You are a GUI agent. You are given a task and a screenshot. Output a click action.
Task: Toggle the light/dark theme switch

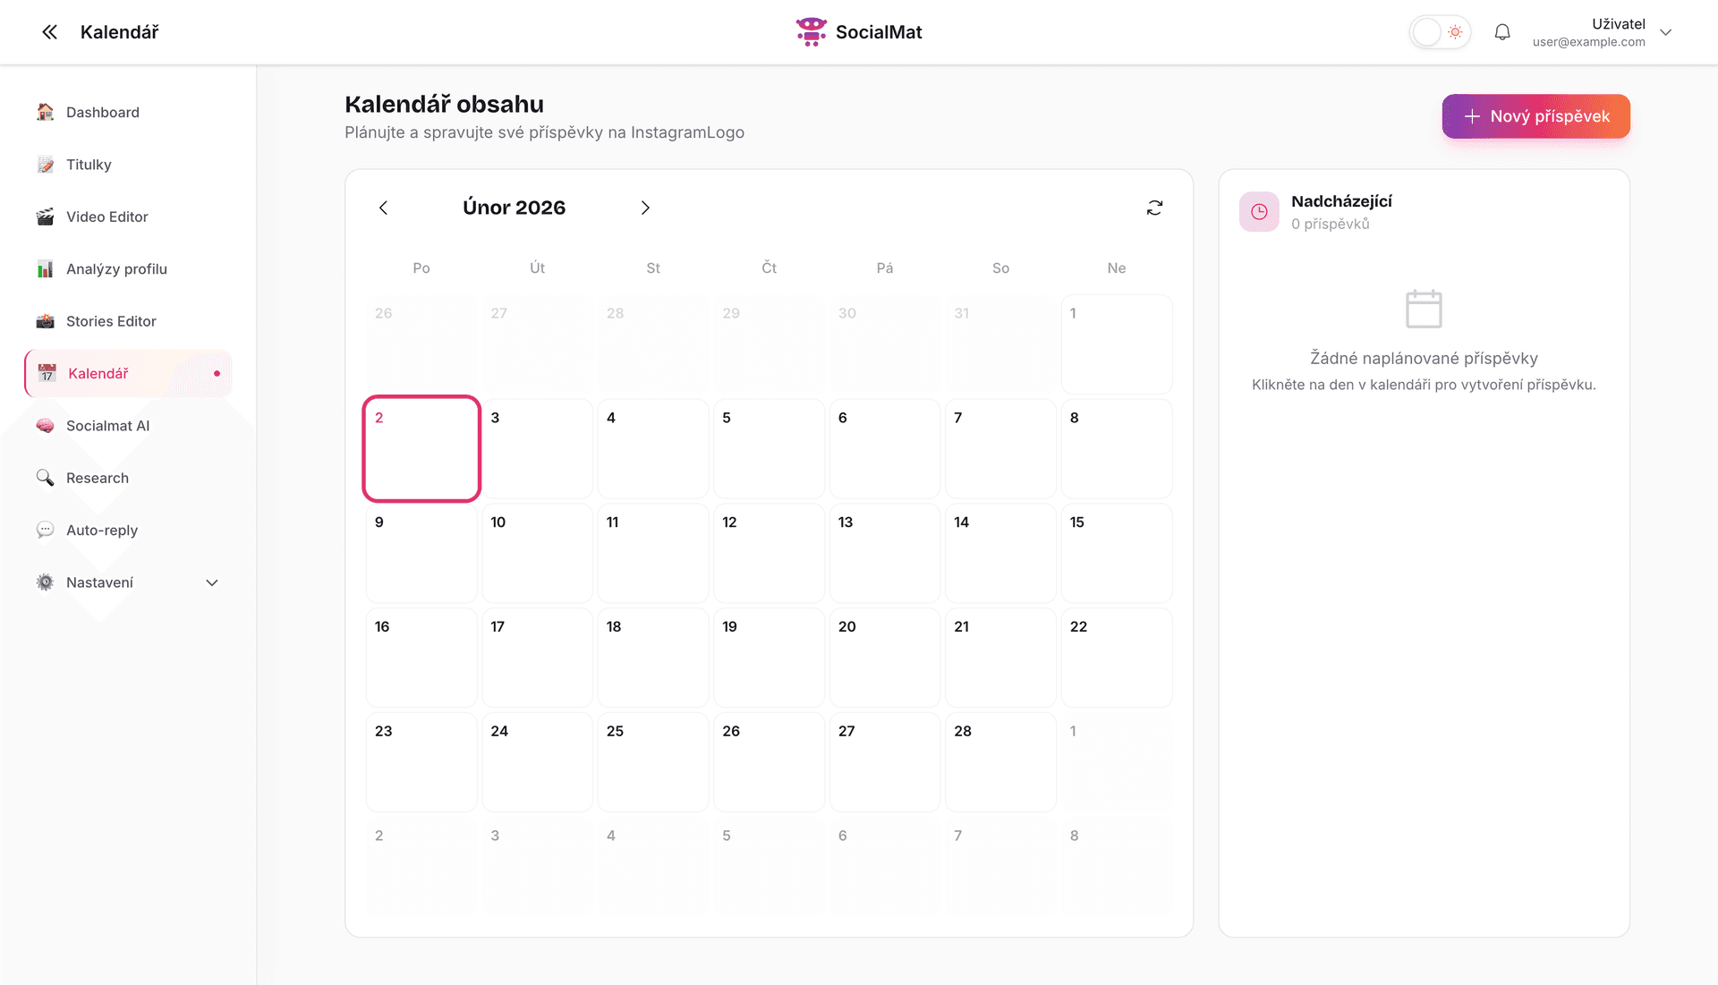coord(1440,32)
